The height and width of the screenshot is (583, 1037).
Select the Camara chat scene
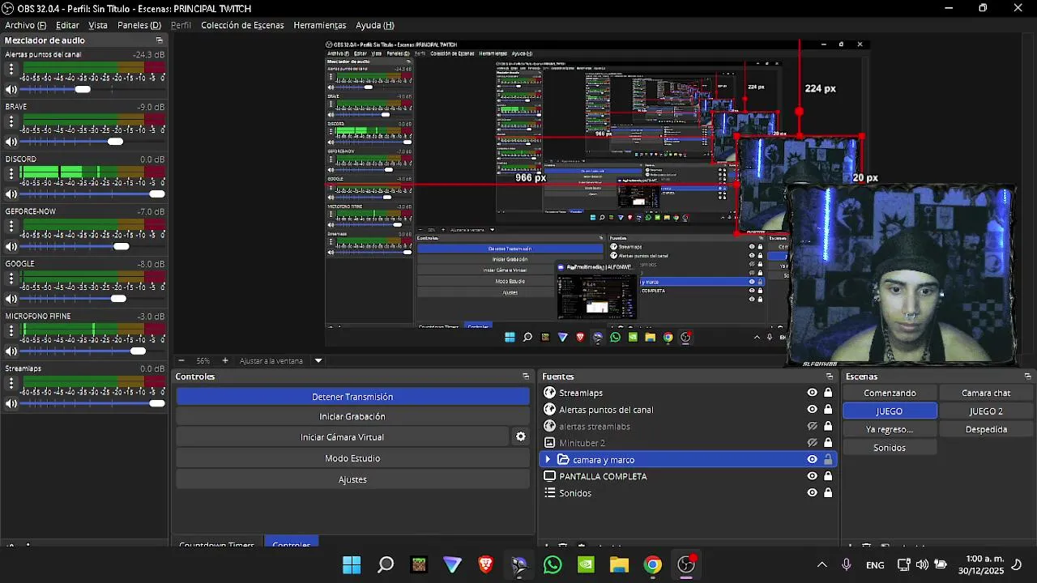(986, 393)
